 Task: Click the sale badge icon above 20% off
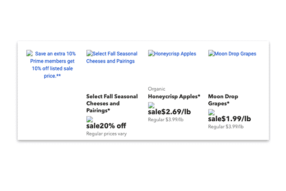(x=90, y=119)
